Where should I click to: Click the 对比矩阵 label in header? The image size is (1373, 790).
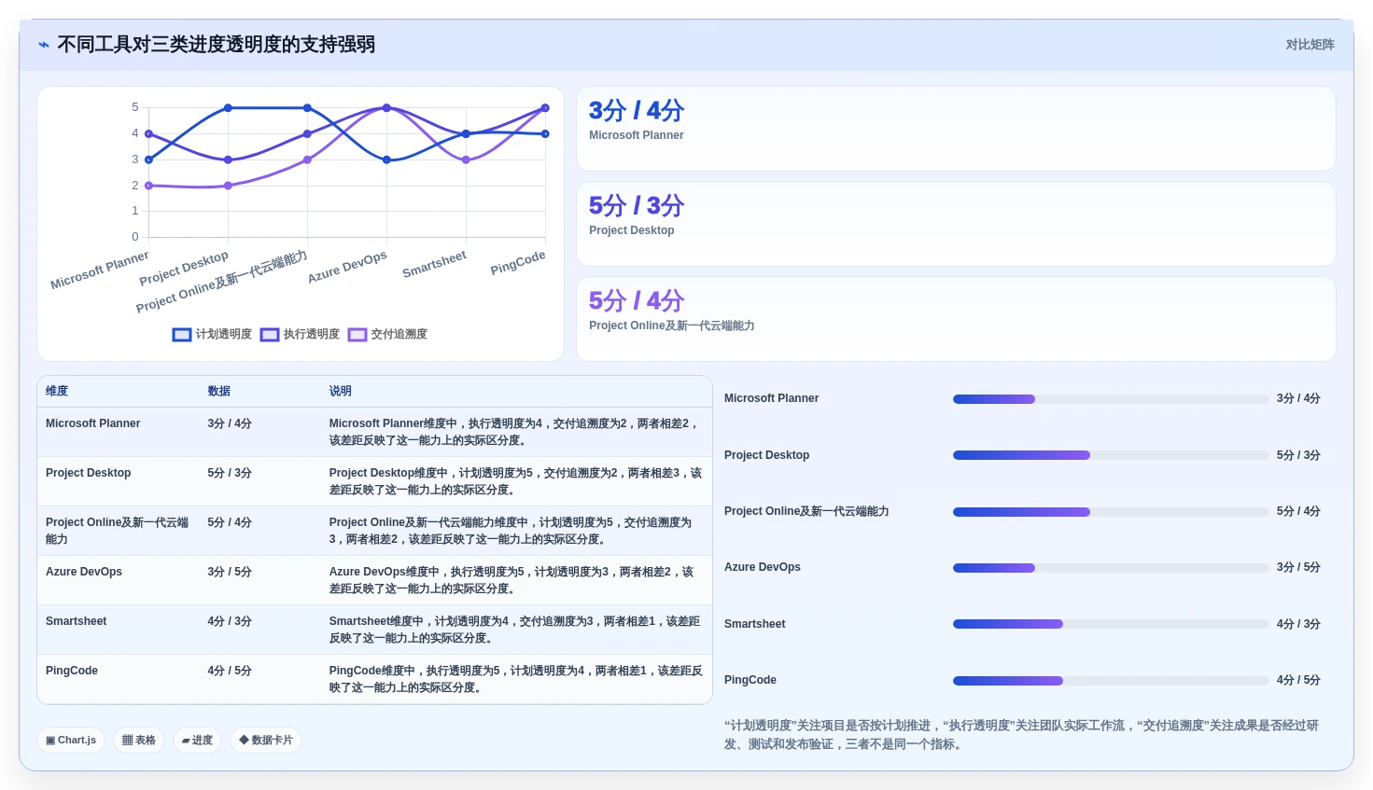click(1310, 45)
